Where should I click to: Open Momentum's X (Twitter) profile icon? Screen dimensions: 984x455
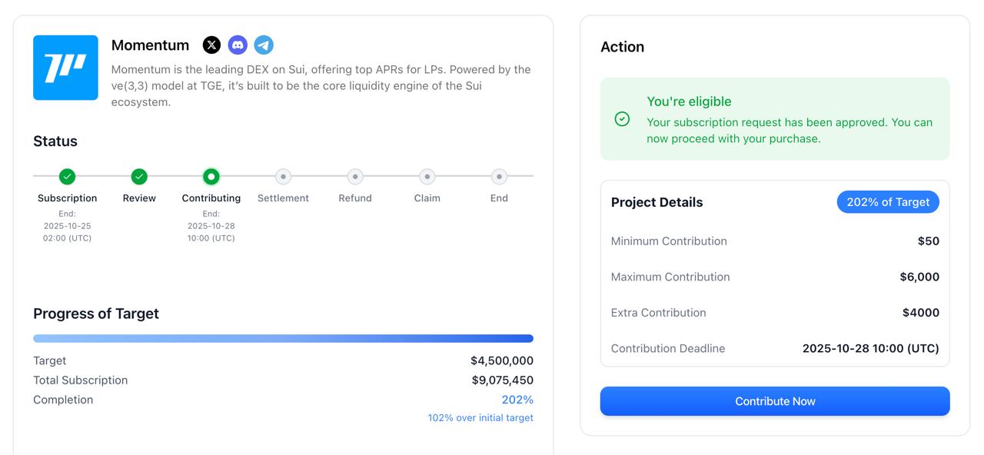pos(211,45)
